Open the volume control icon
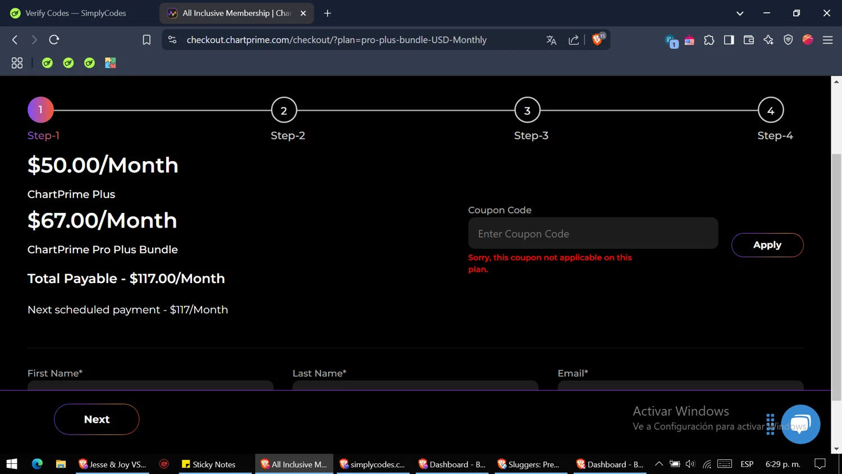 click(x=690, y=464)
